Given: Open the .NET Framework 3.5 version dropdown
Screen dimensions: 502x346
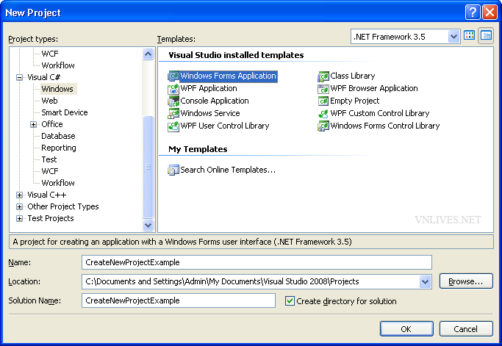Looking at the screenshot, I should (453, 37).
